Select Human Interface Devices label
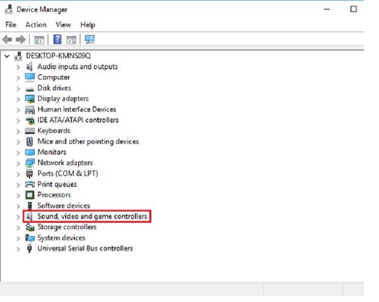 [x=77, y=109]
